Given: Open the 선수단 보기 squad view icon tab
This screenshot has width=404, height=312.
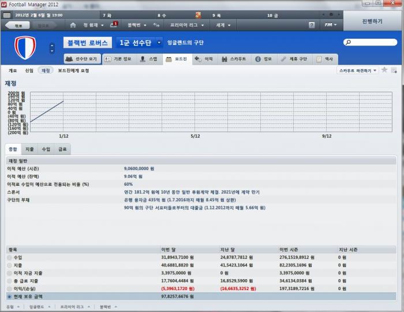Looking at the screenshot, I should pyautogui.click(x=83, y=59).
